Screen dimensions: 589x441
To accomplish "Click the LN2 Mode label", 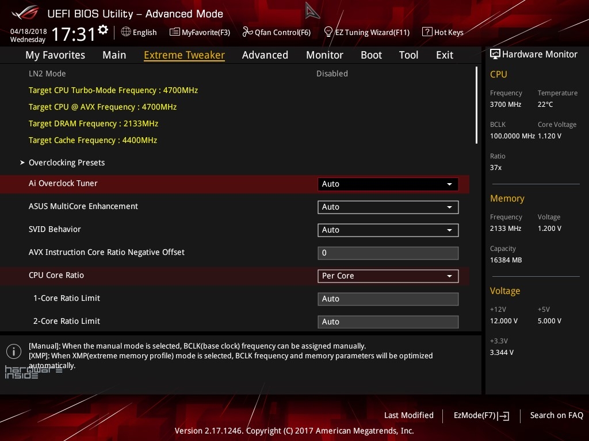I will [47, 73].
